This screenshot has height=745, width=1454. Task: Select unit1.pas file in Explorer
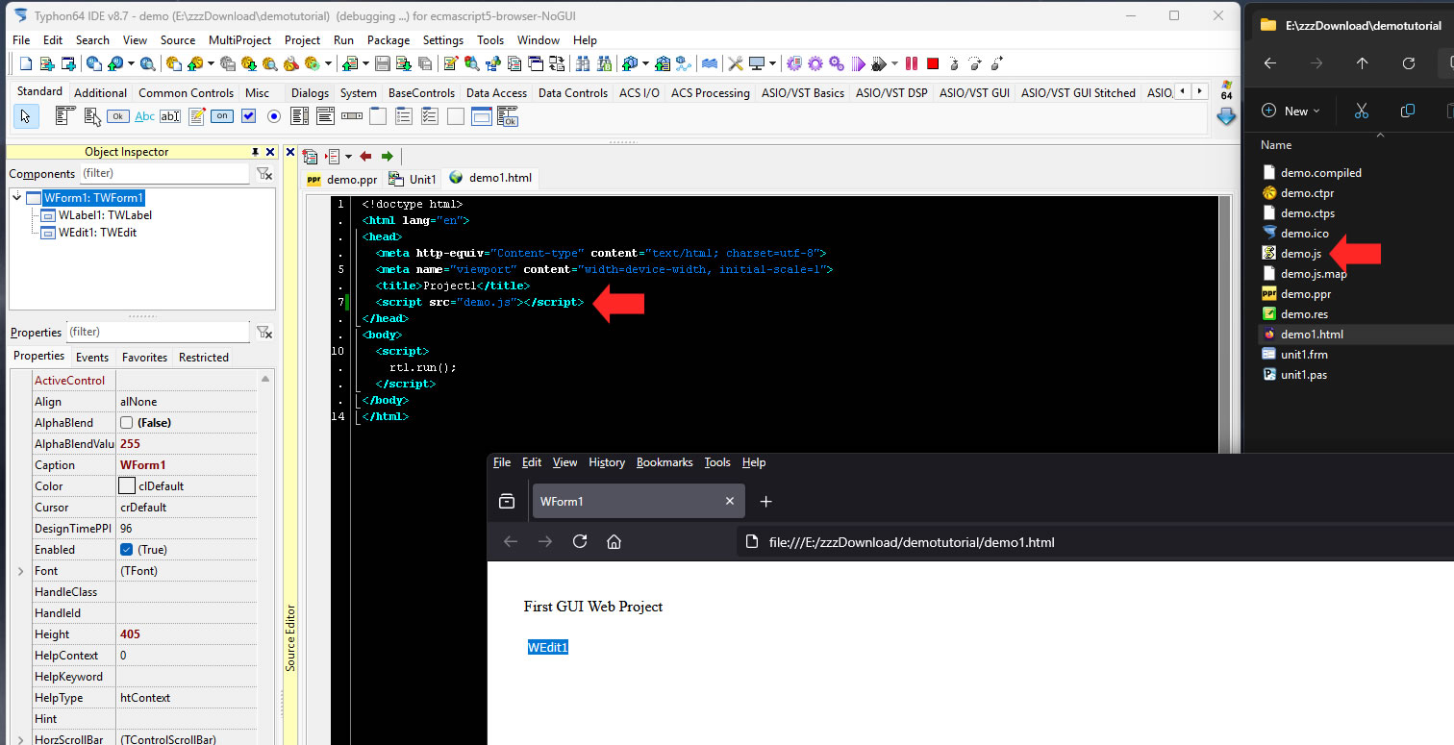coord(1304,375)
